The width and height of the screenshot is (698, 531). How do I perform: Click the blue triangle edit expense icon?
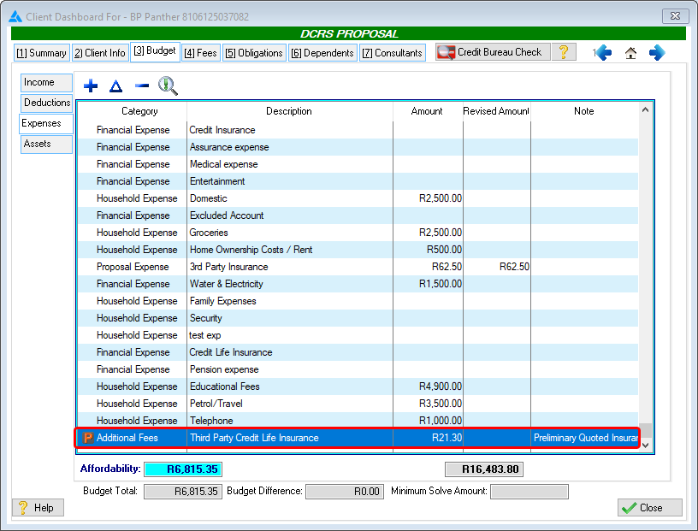coord(116,86)
